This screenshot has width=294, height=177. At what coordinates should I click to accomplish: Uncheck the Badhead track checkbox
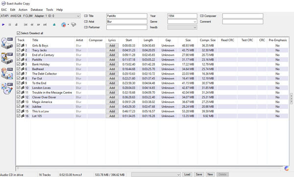(19, 69)
